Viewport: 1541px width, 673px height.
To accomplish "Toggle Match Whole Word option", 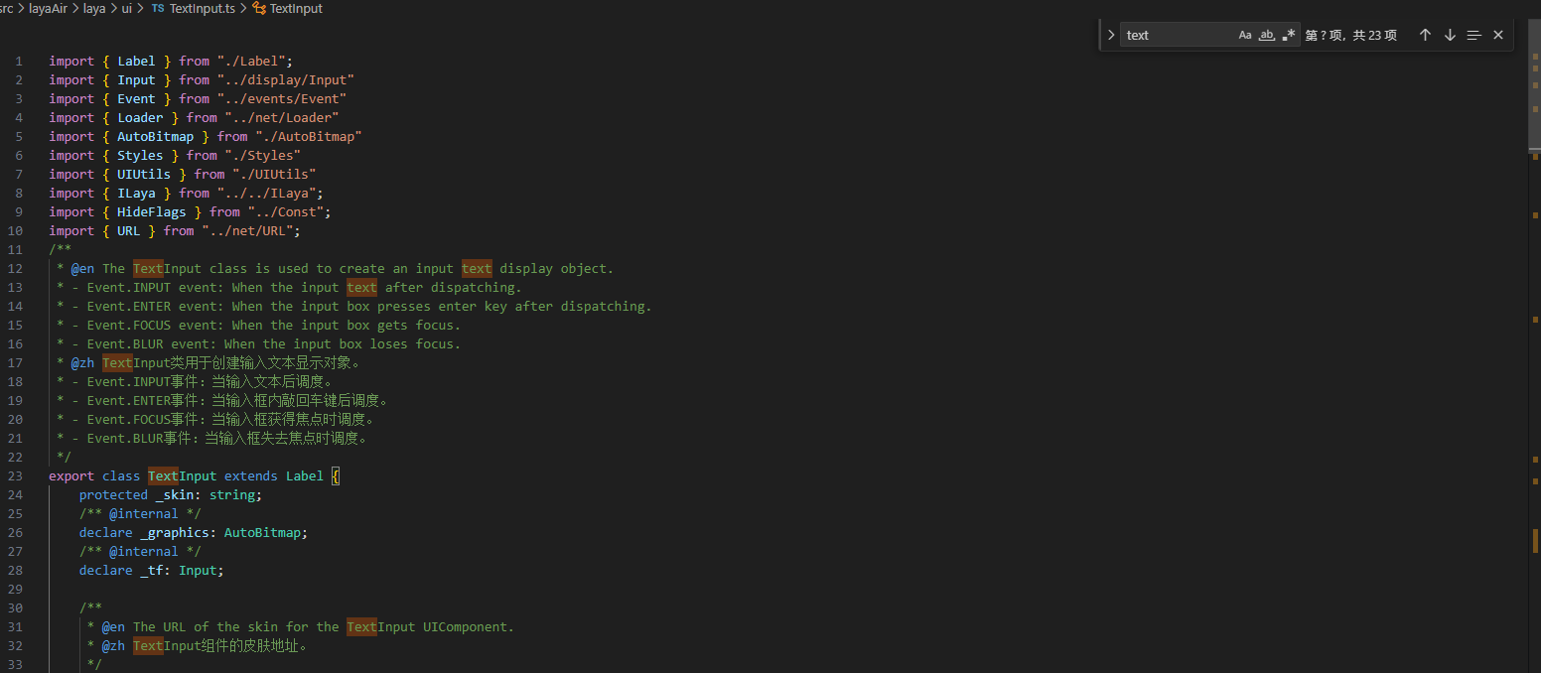I will click(x=1266, y=35).
